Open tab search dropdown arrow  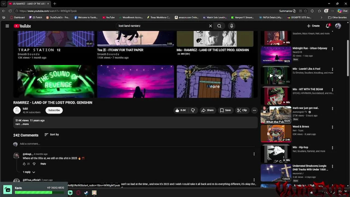tap(4, 4)
